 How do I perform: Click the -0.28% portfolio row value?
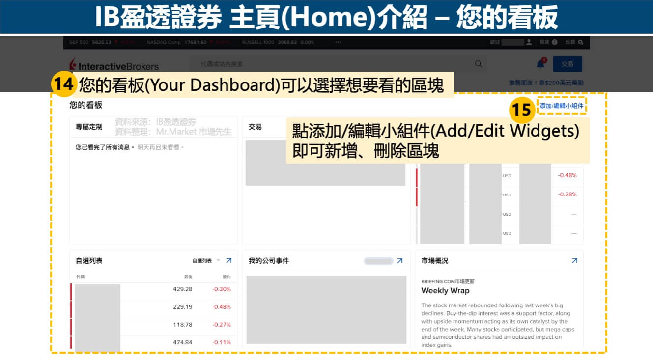coord(567,194)
